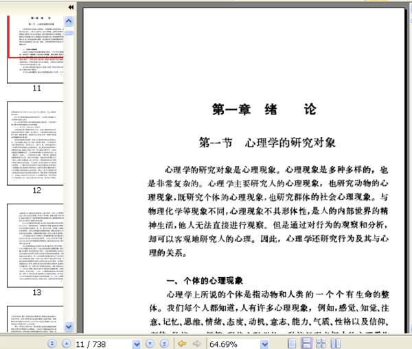
Task: Switch to single page layout
Action: (292, 344)
